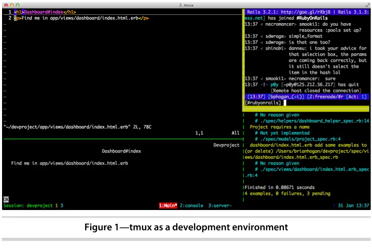Click '4 examples, 0 failures, 3 pending' summary
The height and width of the screenshot is (251, 372).
[287, 193]
